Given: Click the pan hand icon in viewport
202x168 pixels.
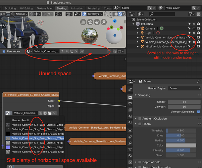Looking at the screenshot, I should (97, 22).
